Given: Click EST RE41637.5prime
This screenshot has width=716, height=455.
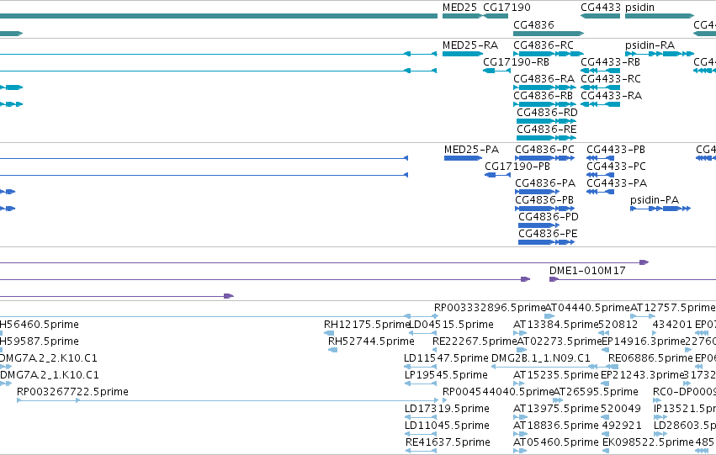Looking at the screenshot, I should pyautogui.click(x=448, y=442).
